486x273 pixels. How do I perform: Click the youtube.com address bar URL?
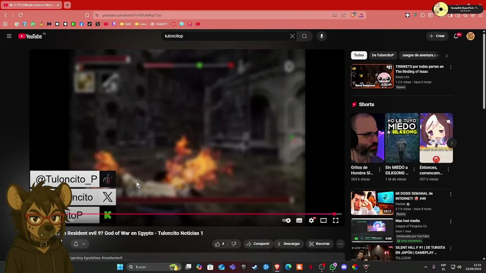point(132,15)
